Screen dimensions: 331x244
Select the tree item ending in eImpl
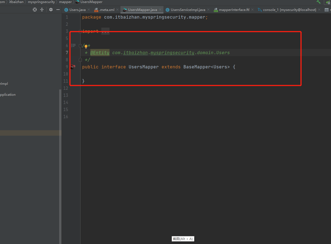pos(4,84)
